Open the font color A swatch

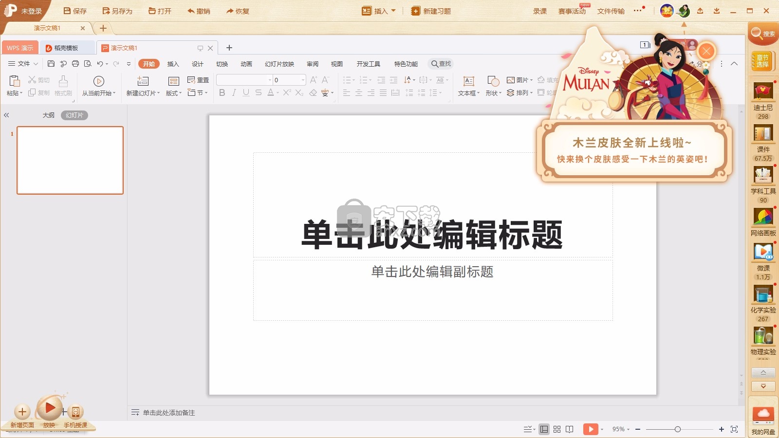pos(271,92)
